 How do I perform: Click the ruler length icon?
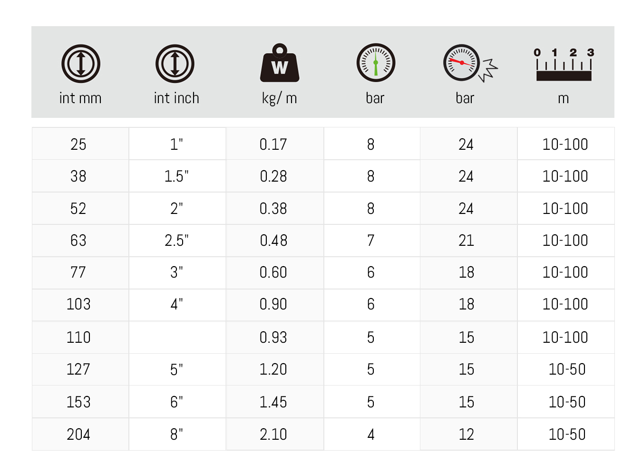564,65
